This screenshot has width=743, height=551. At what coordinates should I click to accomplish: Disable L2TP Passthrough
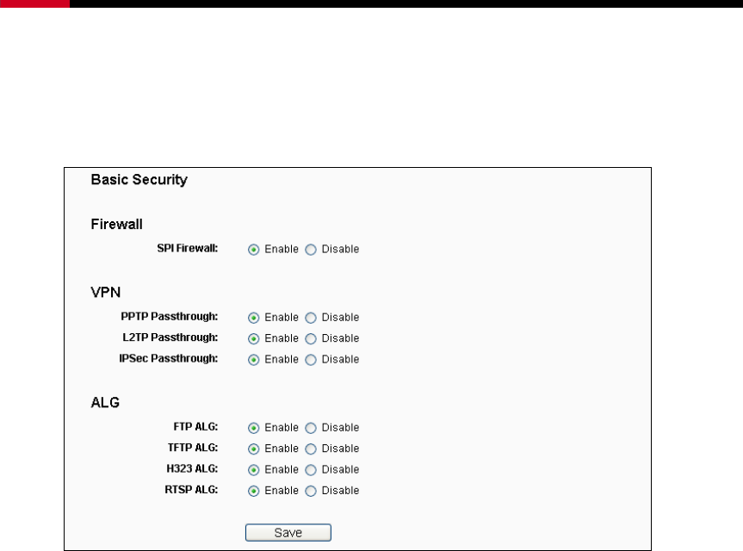[x=311, y=338]
